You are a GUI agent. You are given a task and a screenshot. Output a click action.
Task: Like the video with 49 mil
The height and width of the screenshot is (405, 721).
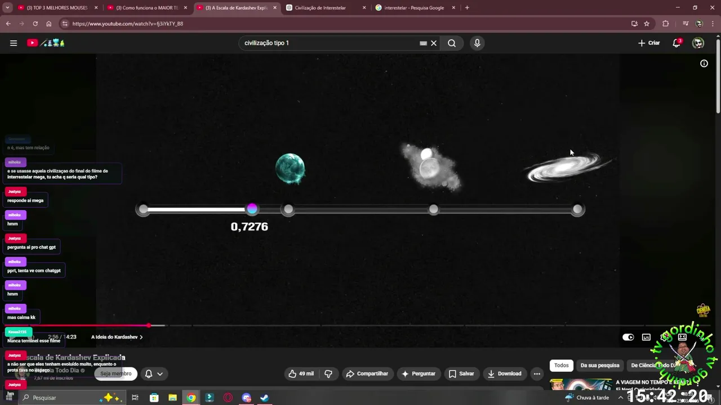tap(301, 373)
